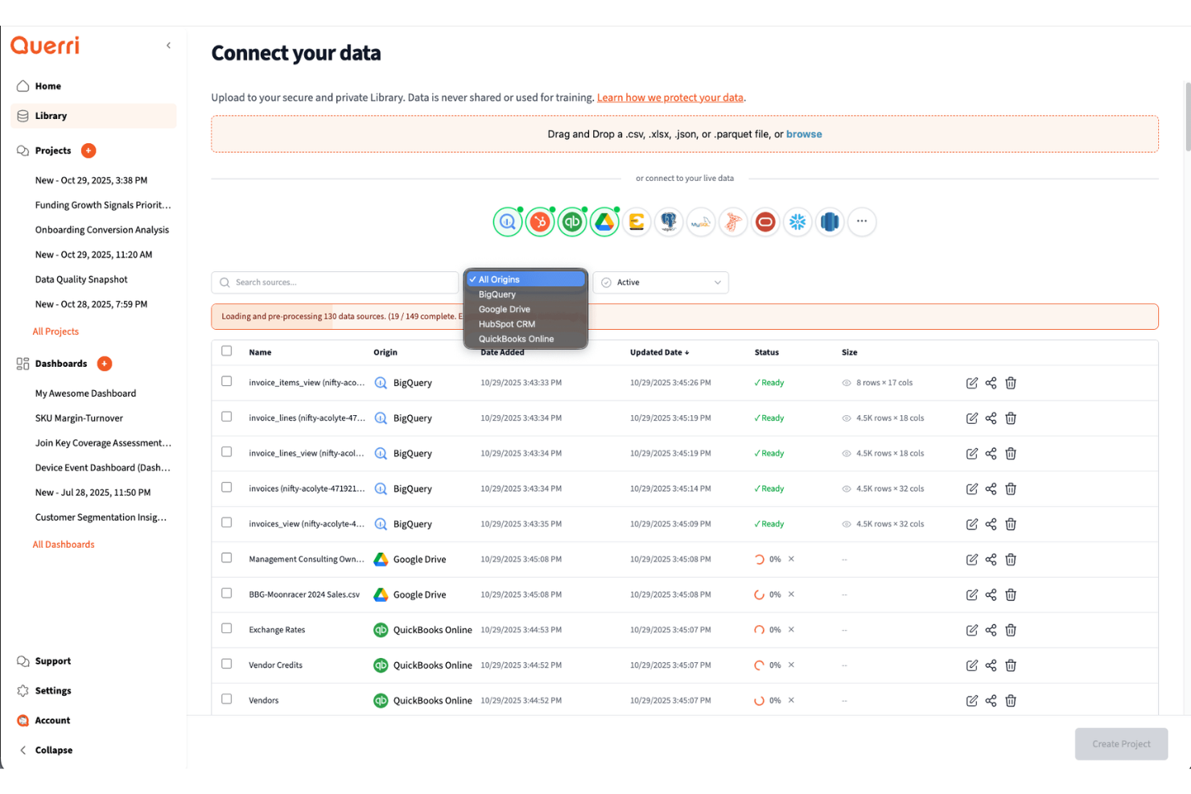
Task: Select BigQuery in origins dropdown
Action: point(526,294)
